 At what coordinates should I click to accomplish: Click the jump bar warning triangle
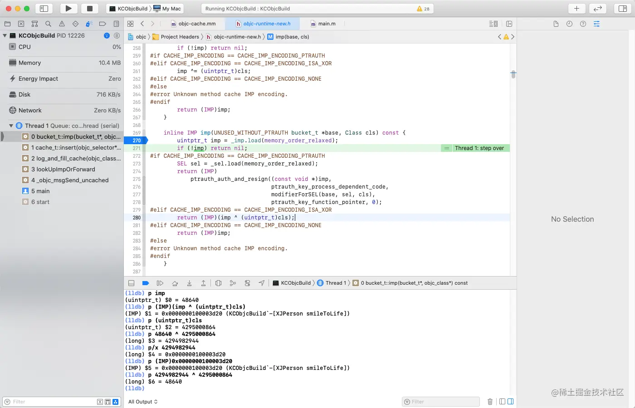tap(506, 37)
